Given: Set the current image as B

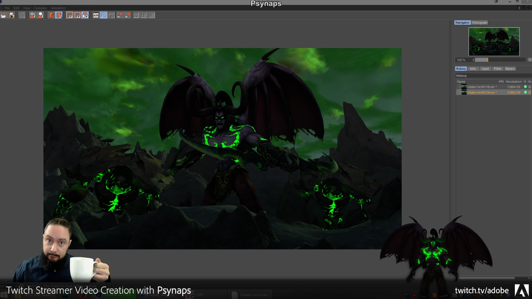Looking at the screenshot, I should [x=128, y=15].
